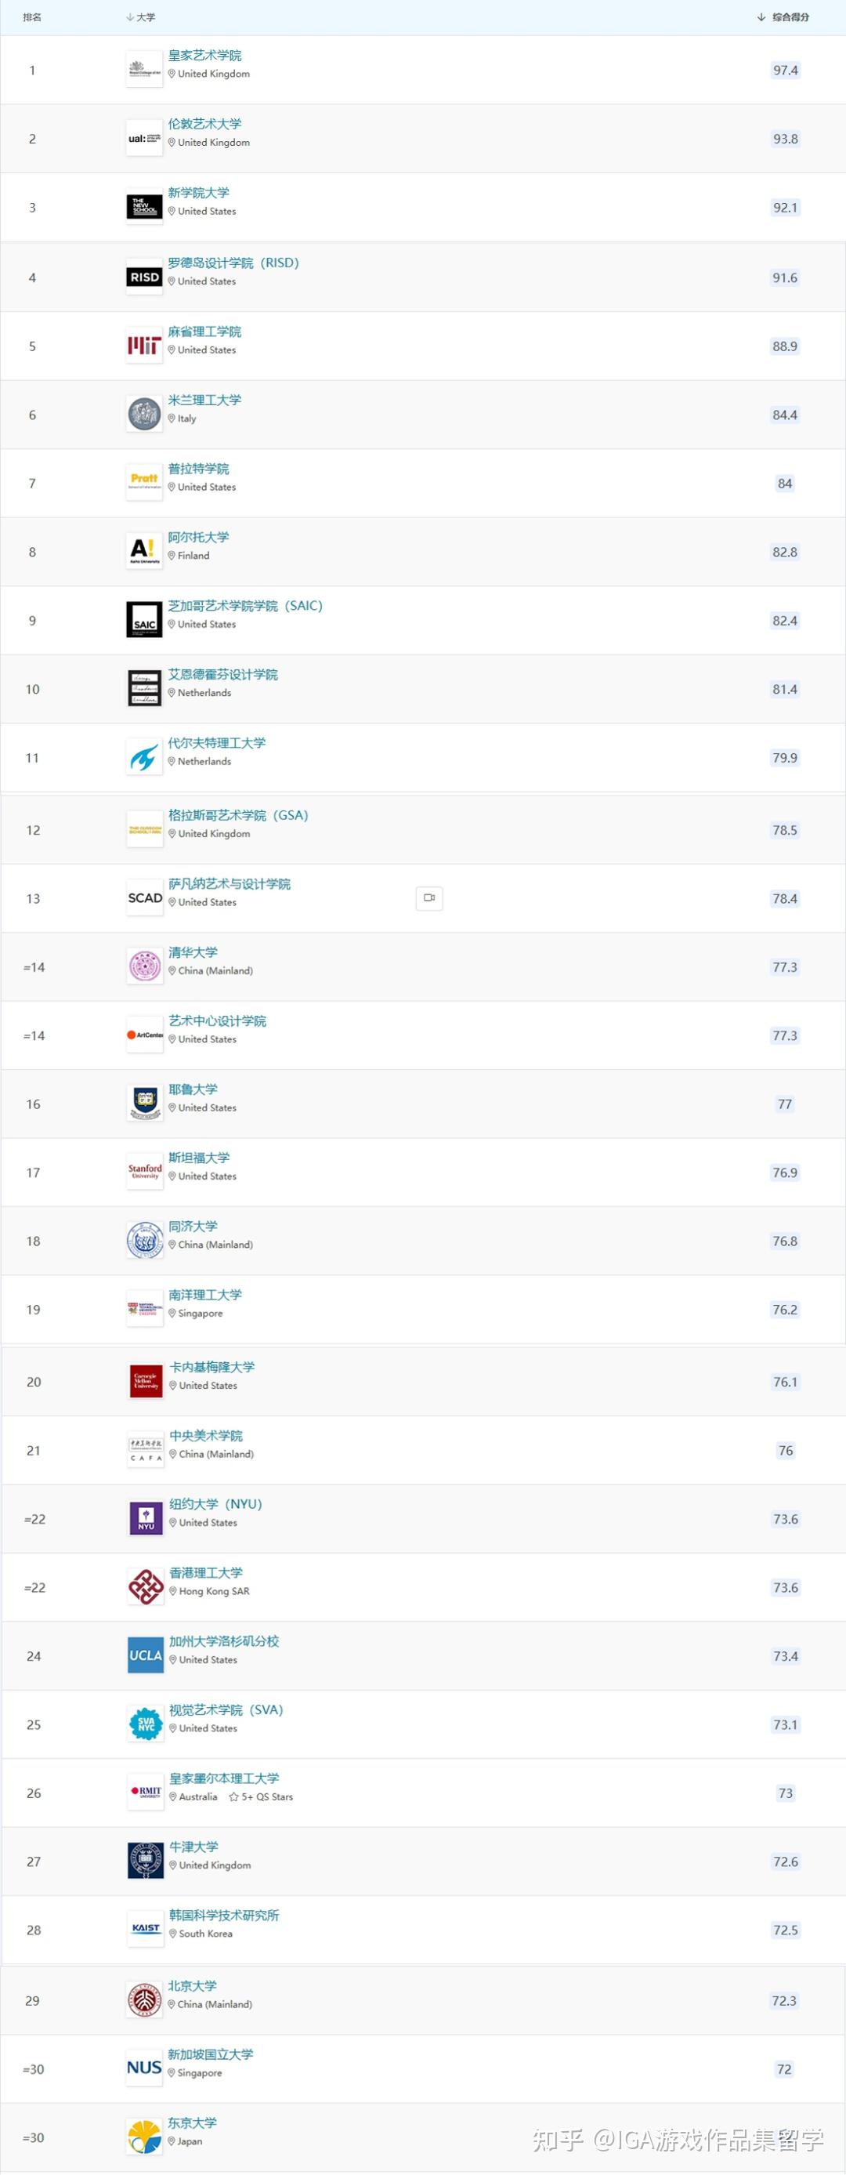This screenshot has width=846, height=2175.
Task: Open 清华大学 university link
Action: coord(193,952)
